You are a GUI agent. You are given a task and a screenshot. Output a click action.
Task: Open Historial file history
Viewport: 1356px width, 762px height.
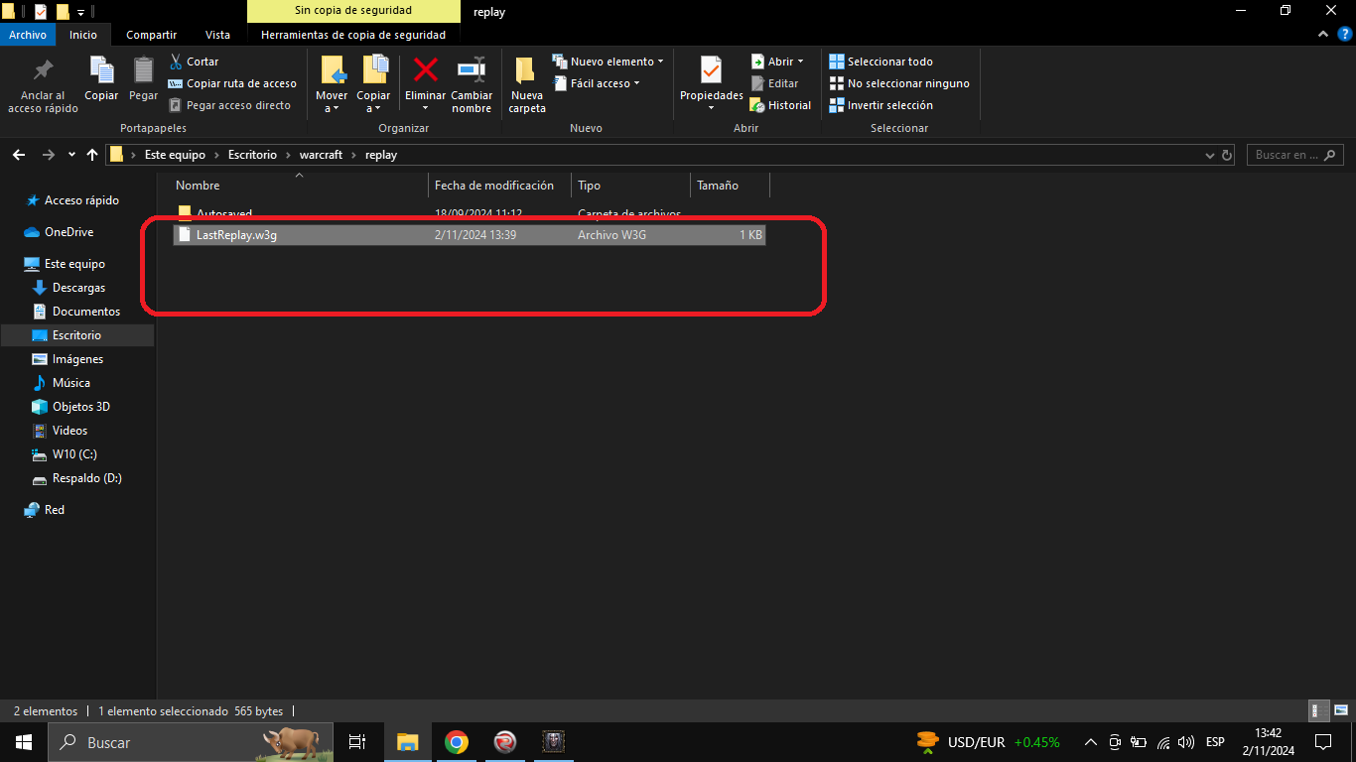point(780,105)
